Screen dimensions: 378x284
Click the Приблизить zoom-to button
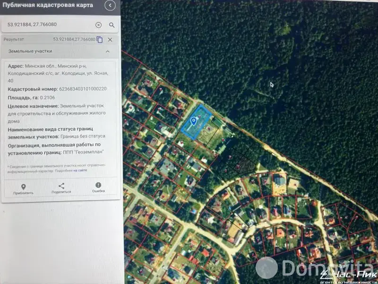23,189
